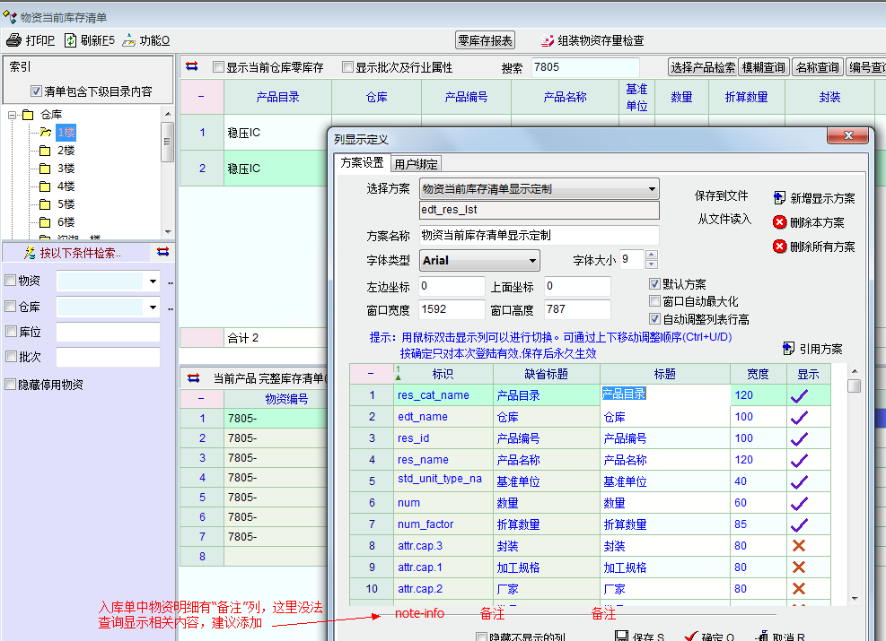Image resolution: width=886 pixels, height=641 pixels.
Task: Click the 引用方案 icon
Action: pos(789,349)
